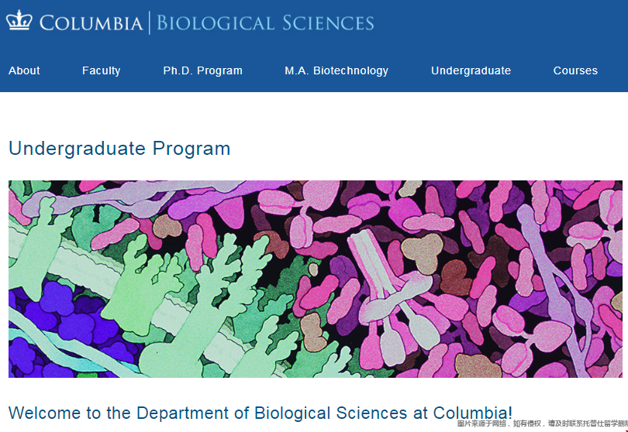Click the Columbia crown logo icon
This screenshot has height=432, width=628.
tap(19, 21)
